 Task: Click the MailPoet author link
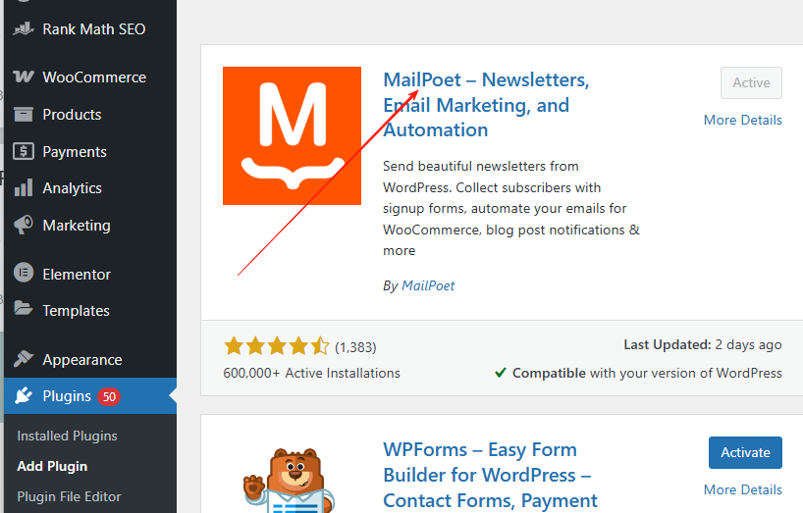click(x=428, y=285)
